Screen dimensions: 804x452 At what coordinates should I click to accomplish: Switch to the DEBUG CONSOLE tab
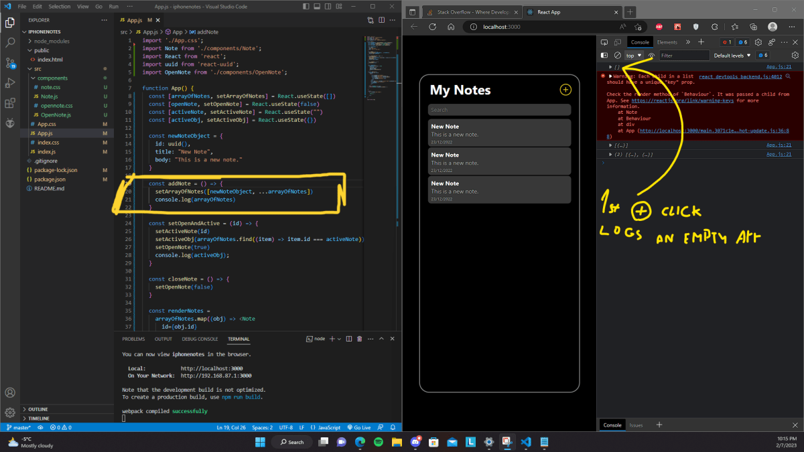[200, 339]
